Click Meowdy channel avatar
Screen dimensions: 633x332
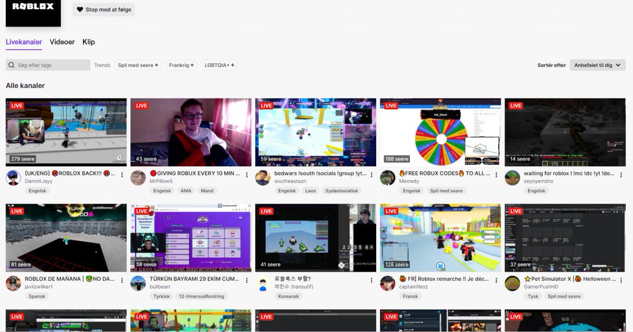tap(388, 178)
